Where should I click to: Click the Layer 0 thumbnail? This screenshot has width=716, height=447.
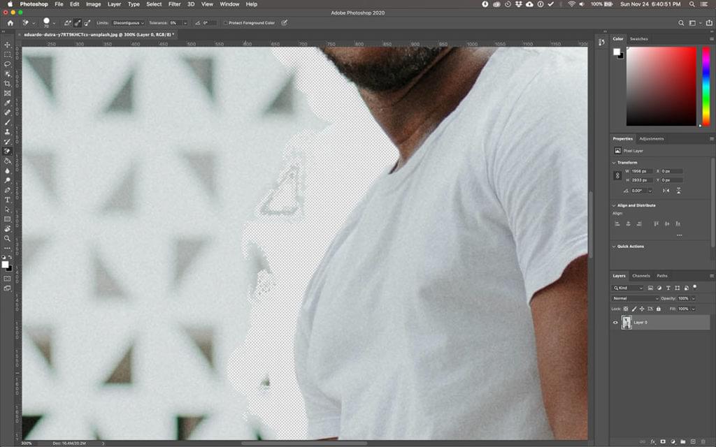(x=626, y=323)
